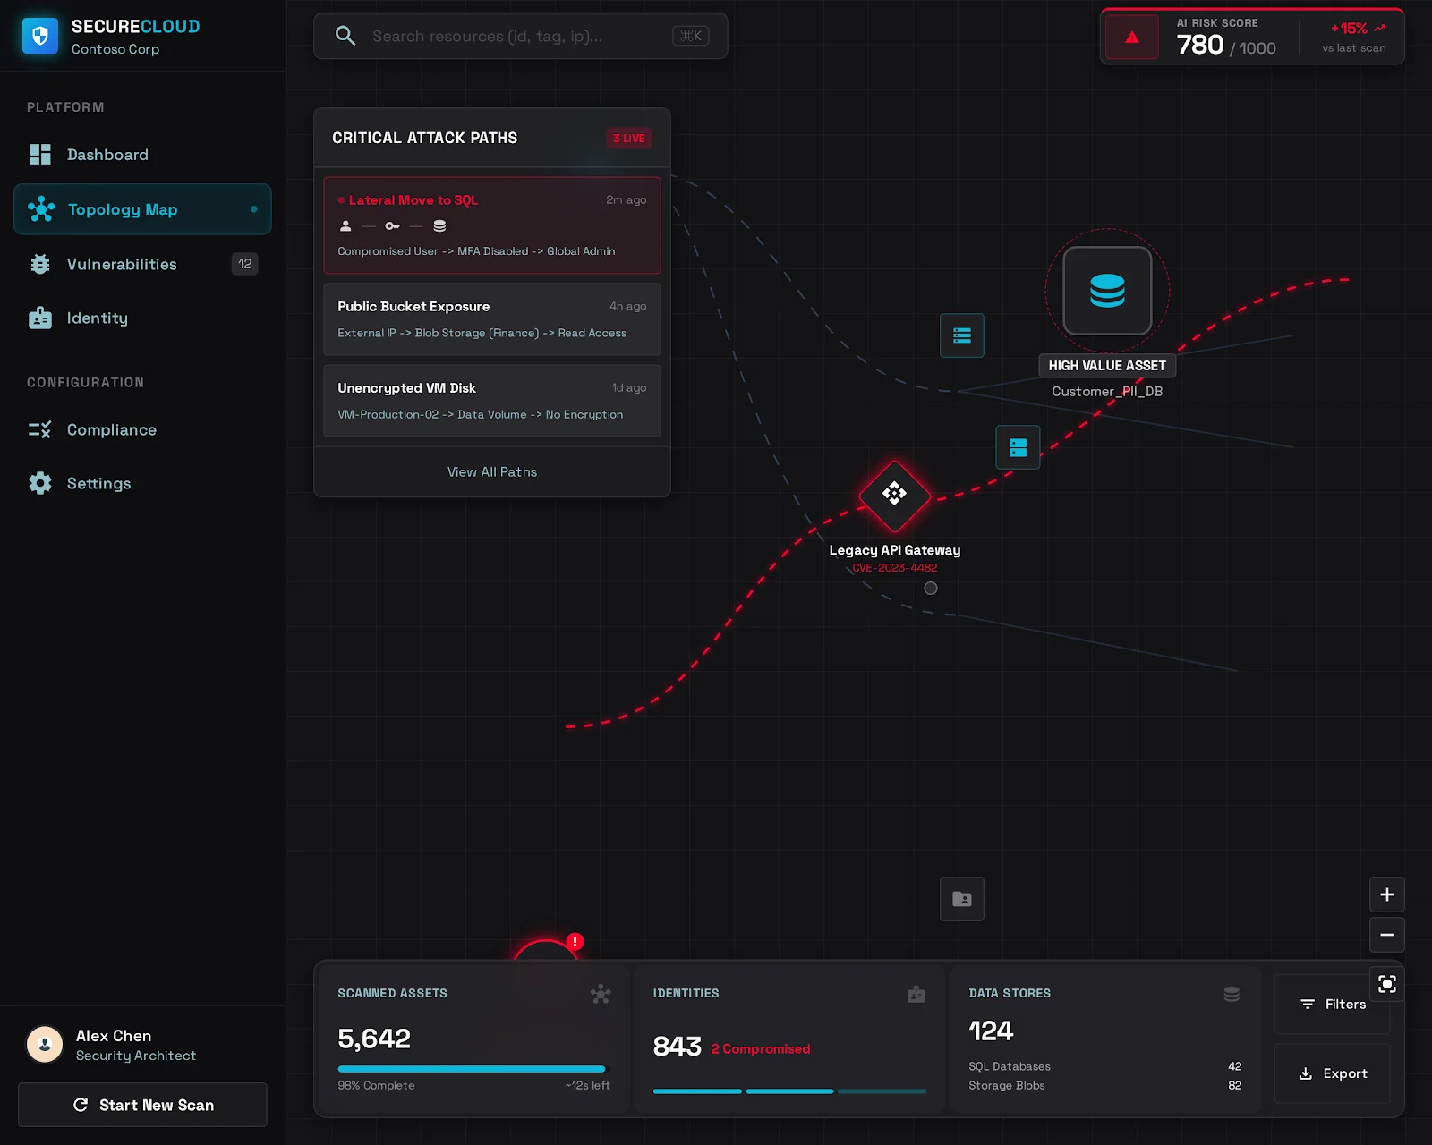
Task: Click the 3 LIVE badge
Action: point(629,139)
